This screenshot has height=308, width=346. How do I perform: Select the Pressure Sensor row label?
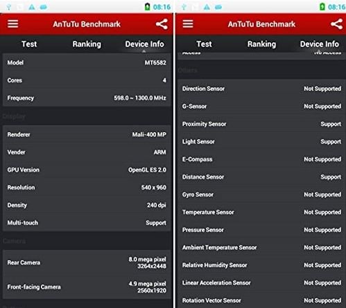pyautogui.click(x=203, y=230)
